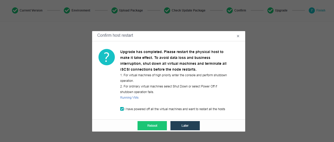Click the Confirm step checkmark icon
The width and height of the screenshot is (334, 142).
point(230,10)
